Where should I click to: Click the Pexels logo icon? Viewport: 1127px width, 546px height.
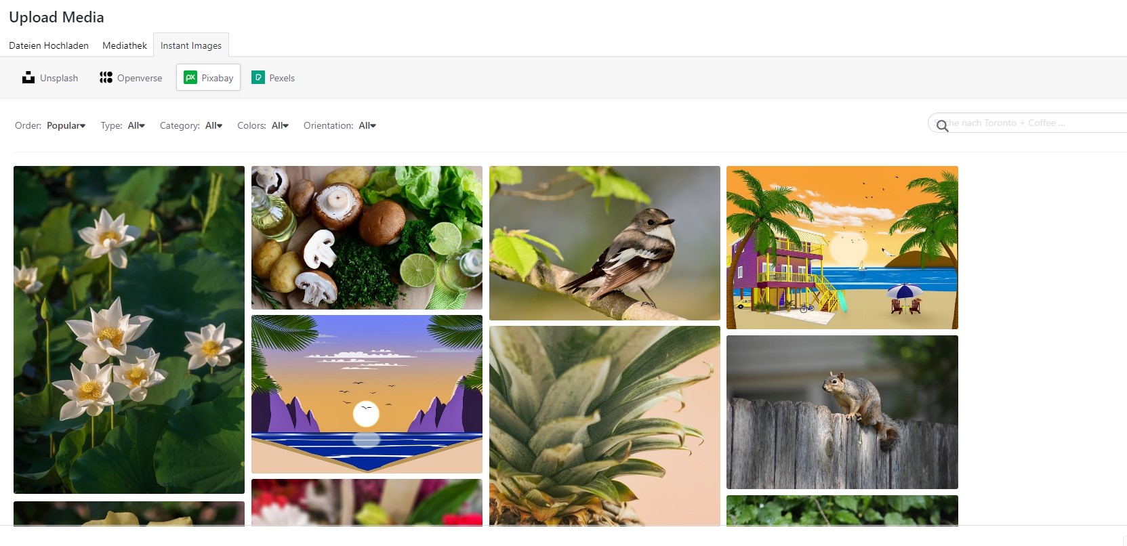click(258, 77)
